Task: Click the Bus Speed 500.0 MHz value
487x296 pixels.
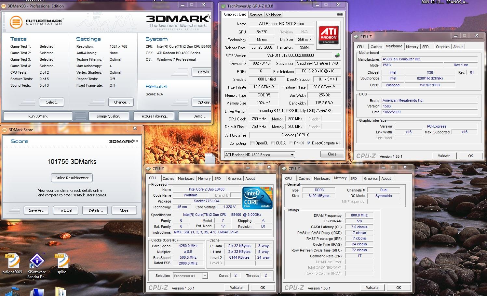Action: coord(188,257)
